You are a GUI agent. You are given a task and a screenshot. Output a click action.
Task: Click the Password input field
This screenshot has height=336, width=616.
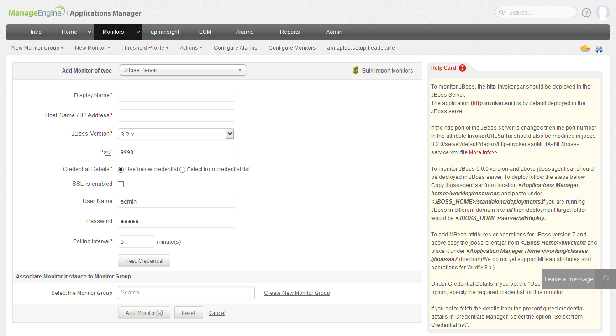(176, 221)
